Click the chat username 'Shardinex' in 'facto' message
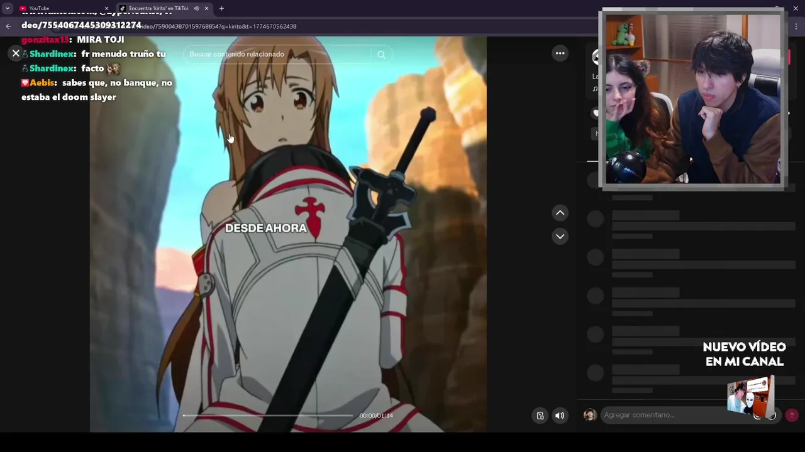Viewport: 805px width, 452px height. (x=52, y=68)
